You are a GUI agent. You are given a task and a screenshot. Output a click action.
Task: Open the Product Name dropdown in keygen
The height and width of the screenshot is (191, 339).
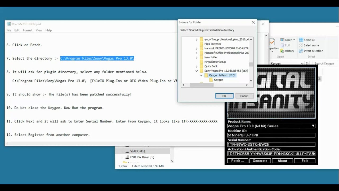click(313, 126)
